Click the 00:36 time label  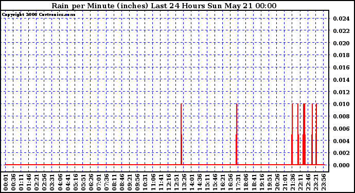click(x=13, y=182)
